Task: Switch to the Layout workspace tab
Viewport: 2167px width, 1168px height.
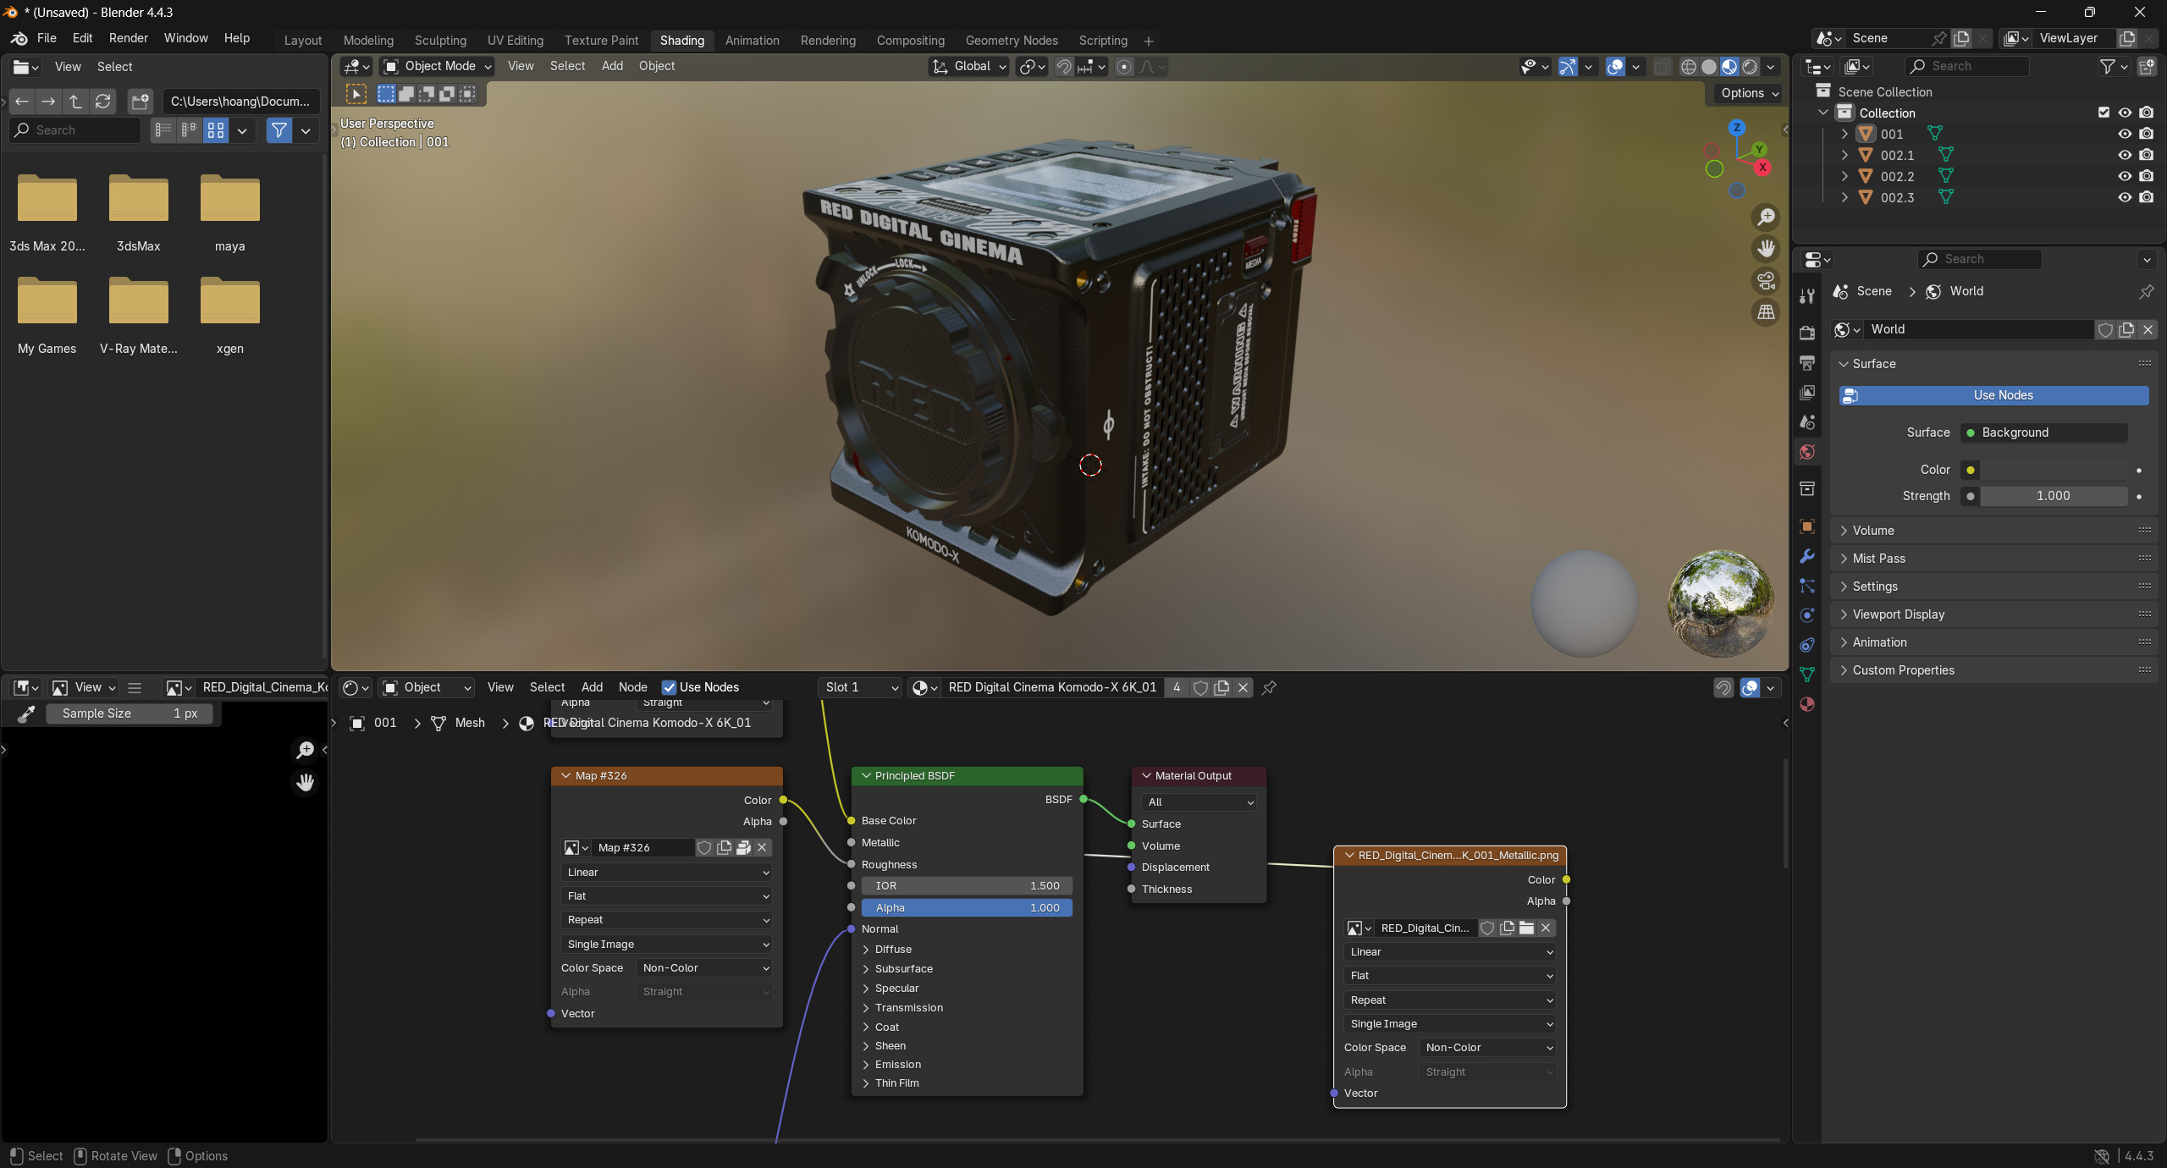Action: (303, 41)
